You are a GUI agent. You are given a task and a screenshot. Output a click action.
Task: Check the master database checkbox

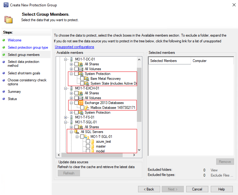[88, 146]
